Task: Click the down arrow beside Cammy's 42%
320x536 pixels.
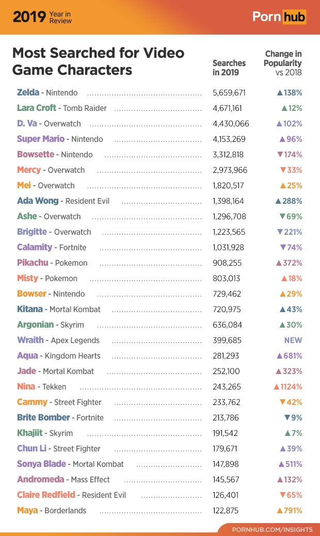Action: (x=282, y=402)
